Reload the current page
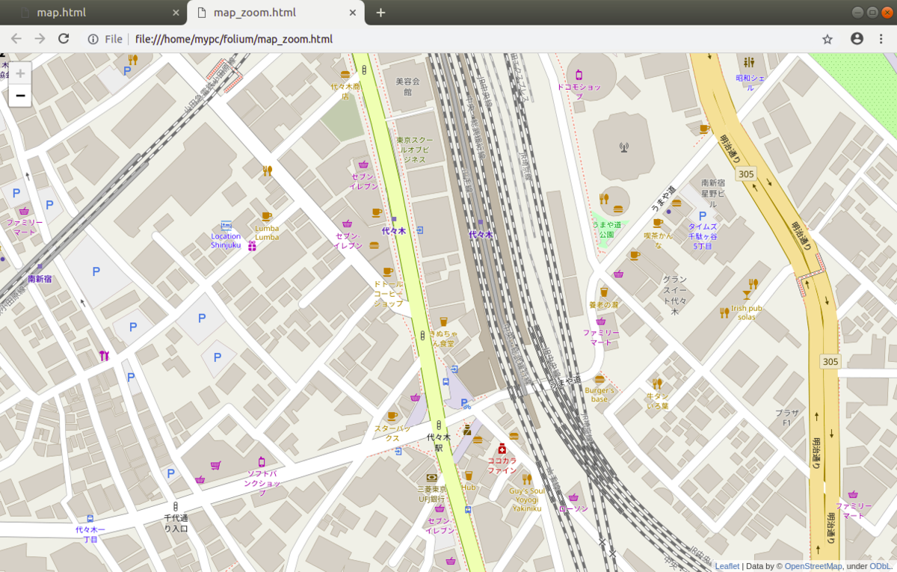 (64, 39)
